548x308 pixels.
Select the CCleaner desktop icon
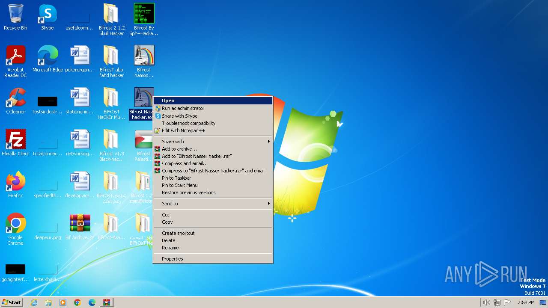[15, 101]
